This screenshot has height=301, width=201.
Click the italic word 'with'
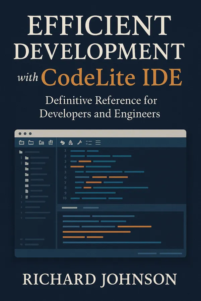pos(28,78)
